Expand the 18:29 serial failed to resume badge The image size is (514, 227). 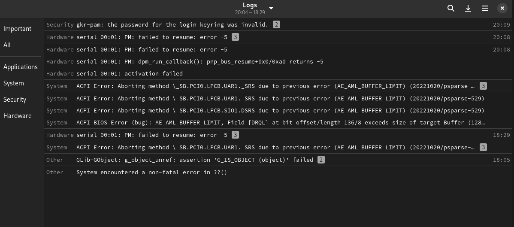235,135
